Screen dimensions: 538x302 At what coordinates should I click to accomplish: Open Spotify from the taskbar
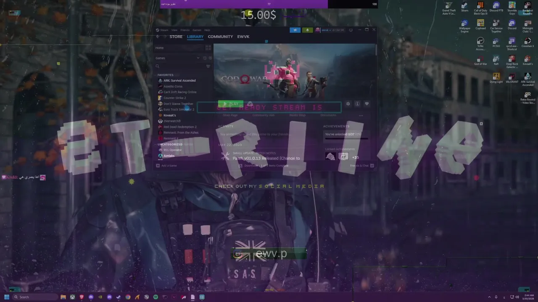coord(156,297)
